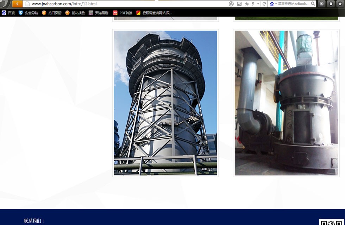Click the K button on toolbar right
345x225 pixels.
coord(321,4)
